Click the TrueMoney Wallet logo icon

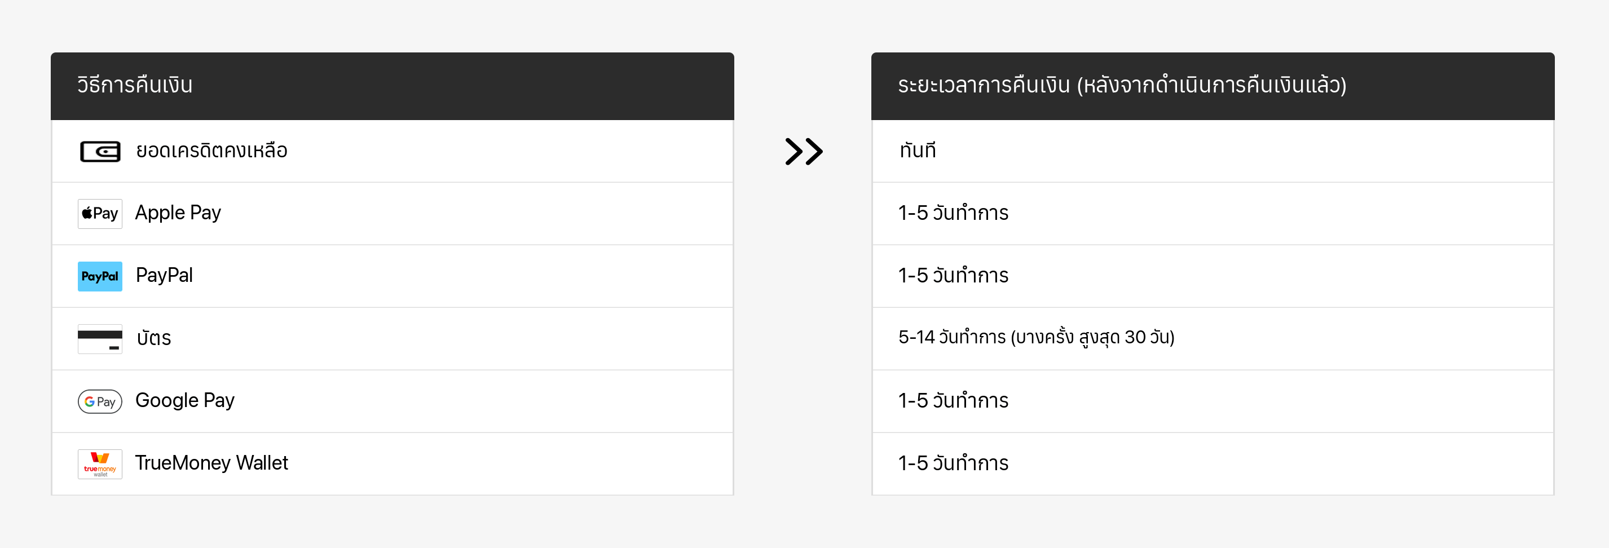(x=100, y=464)
